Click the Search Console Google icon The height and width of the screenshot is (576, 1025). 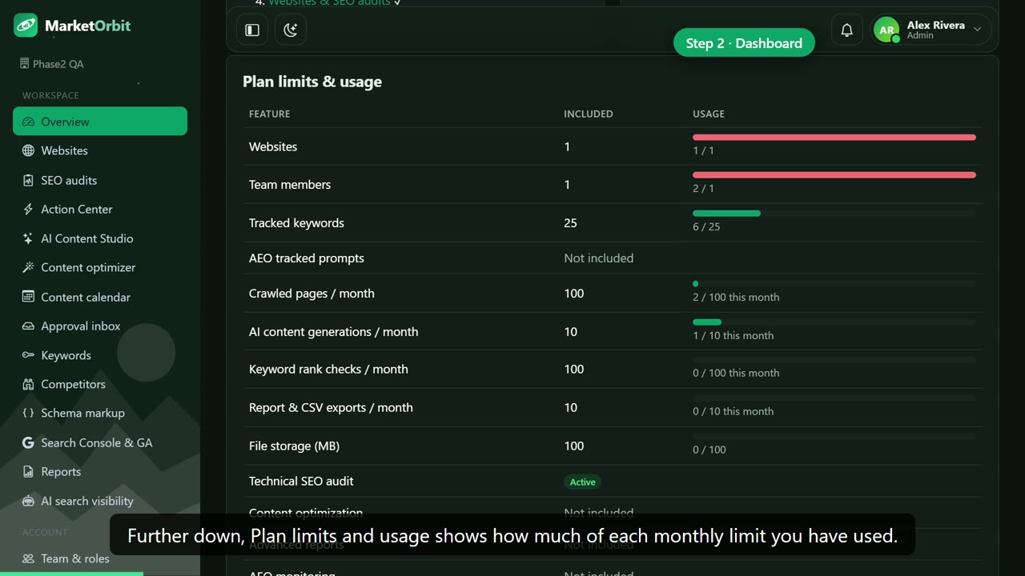pyautogui.click(x=29, y=442)
